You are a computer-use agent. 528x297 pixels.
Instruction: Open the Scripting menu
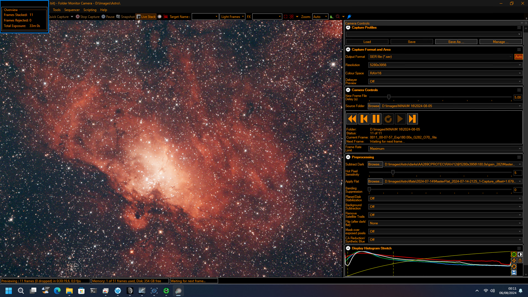[90, 10]
